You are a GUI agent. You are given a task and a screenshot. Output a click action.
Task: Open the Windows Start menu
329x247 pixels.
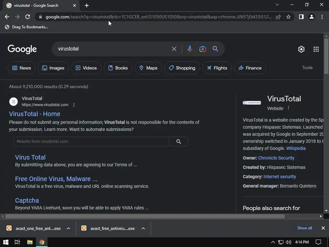pos(6,242)
